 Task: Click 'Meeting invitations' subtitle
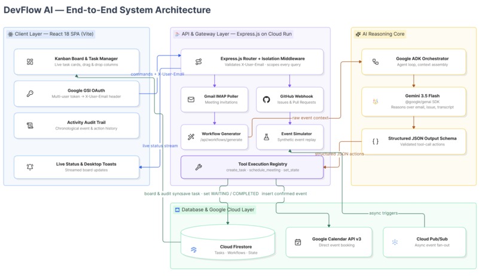click(221, 103)
